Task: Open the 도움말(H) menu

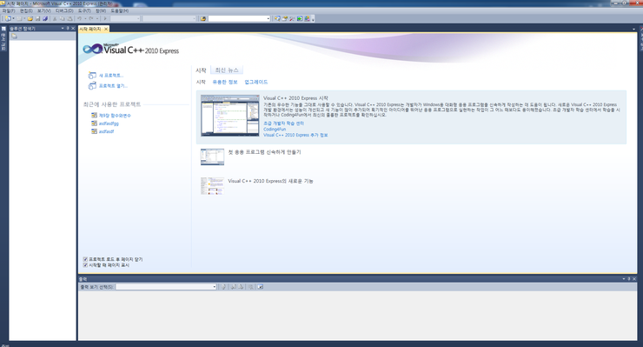Action: point(119,10)
